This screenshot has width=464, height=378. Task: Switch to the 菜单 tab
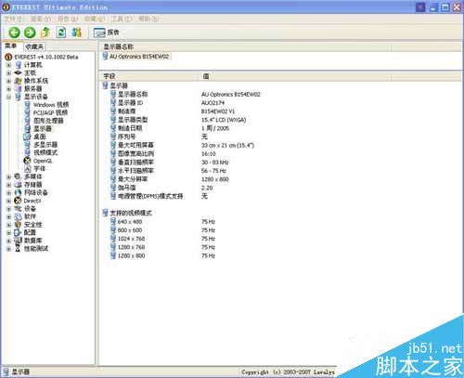(x=11, y=46)
